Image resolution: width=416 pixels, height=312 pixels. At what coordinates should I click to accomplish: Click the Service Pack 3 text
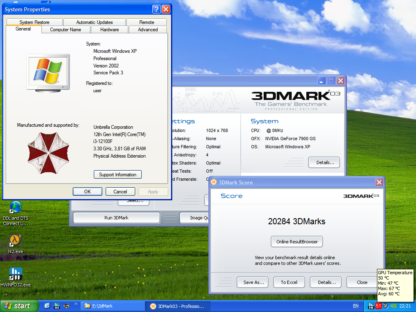pyautogui.click(x=108, y=73)
